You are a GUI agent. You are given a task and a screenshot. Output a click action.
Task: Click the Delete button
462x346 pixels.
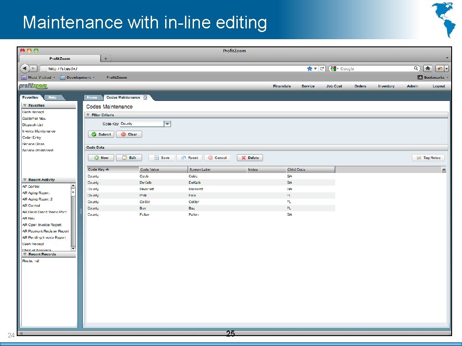(x=250, y=158)
